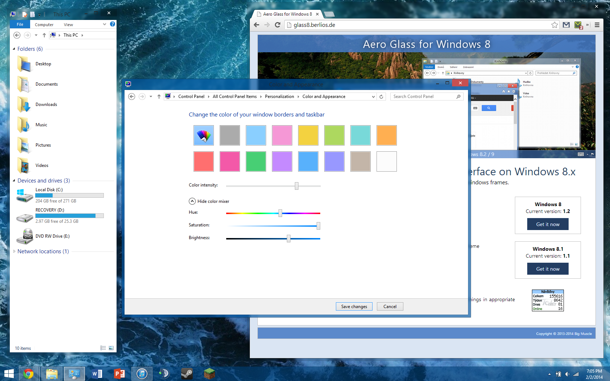Expand the Network locations group
Image resolution: width=610 pixels, height=381 pixels.
[x=14, y=251]
